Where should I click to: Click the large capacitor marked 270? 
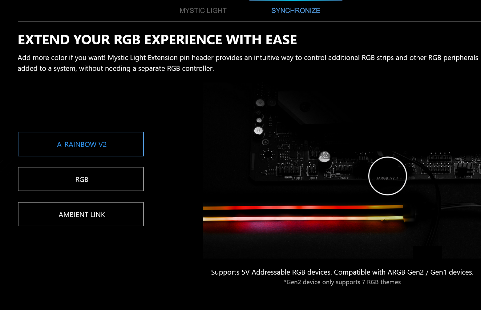pos(324,156)
